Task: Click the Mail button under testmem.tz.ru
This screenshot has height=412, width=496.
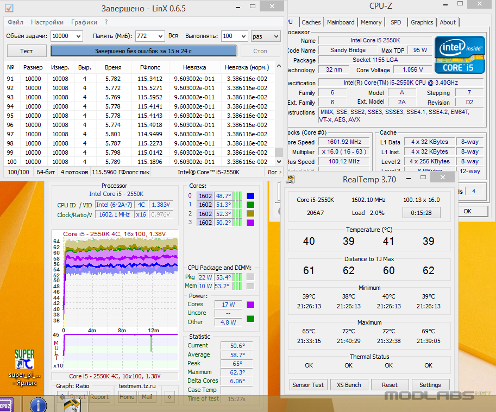Action: tap(147, 397)
